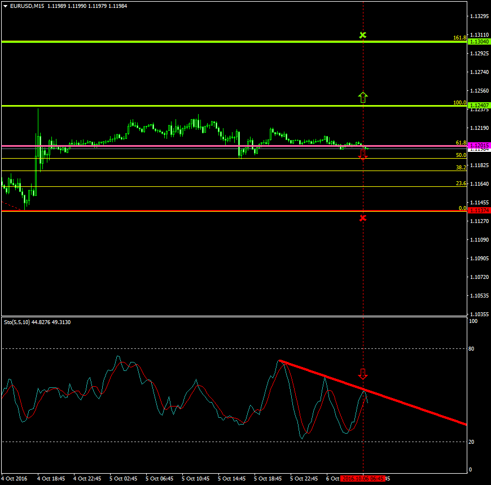The height and width of the screenshot is (485, 491).
Task: Click the green X take-profit marker above 161.8 line
Action: click(363, 34)
